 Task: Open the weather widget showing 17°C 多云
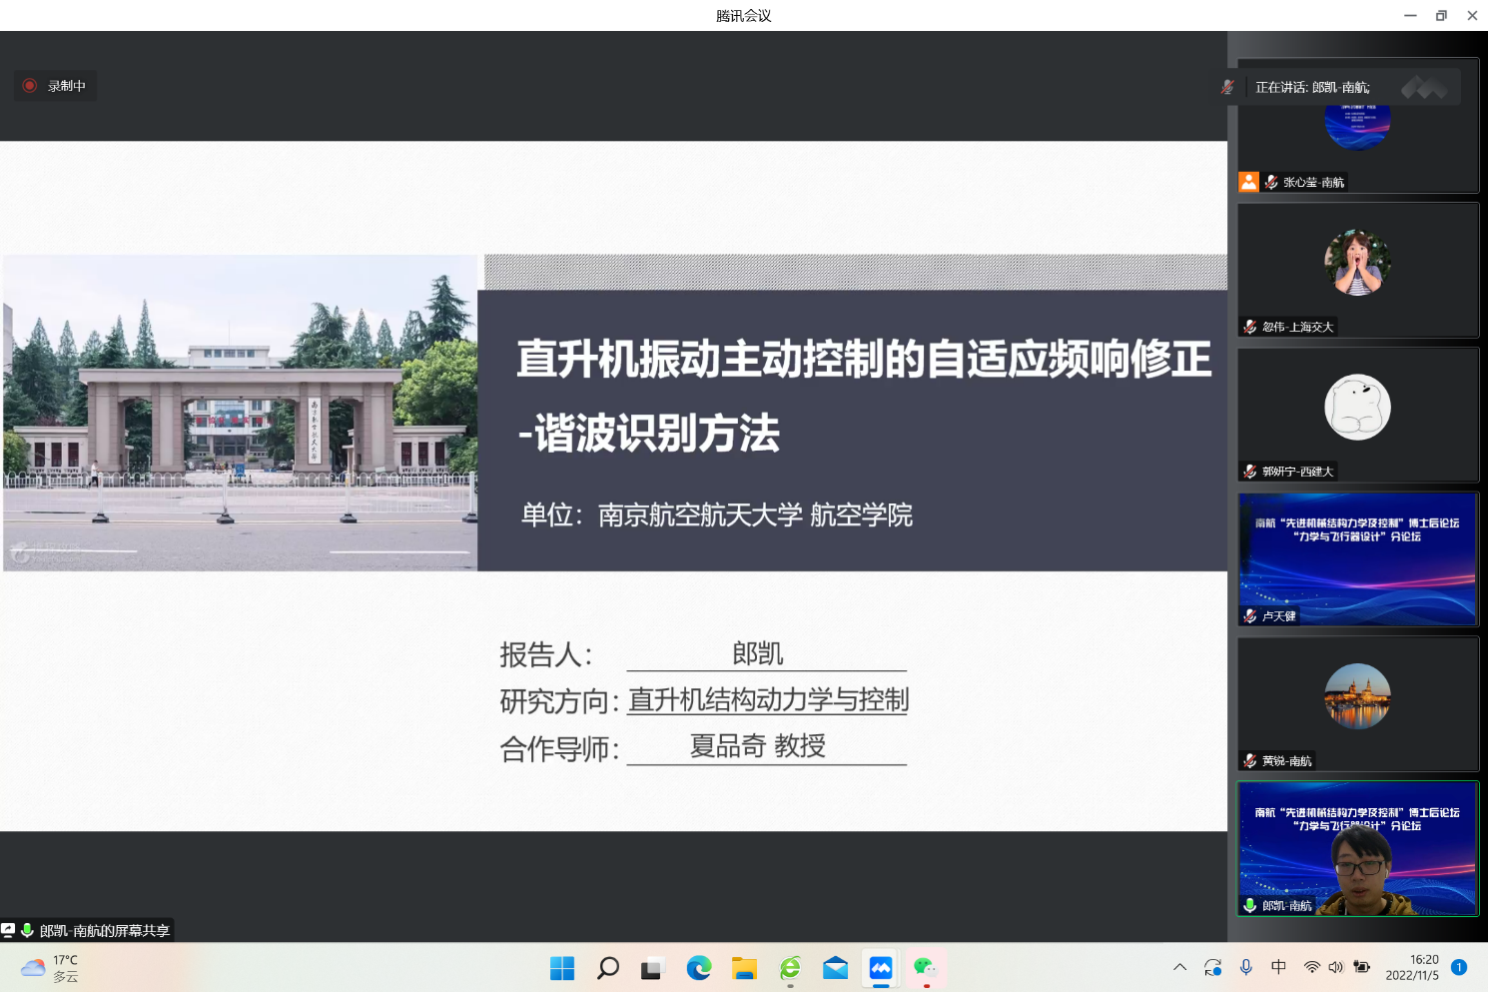coord(50,968)
